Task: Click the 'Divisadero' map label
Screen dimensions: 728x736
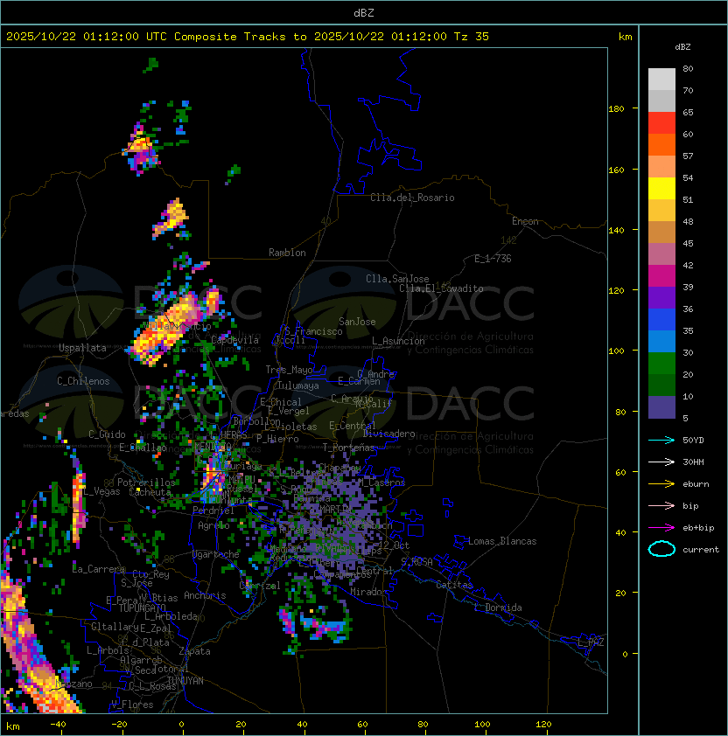Action: [388, 434]
